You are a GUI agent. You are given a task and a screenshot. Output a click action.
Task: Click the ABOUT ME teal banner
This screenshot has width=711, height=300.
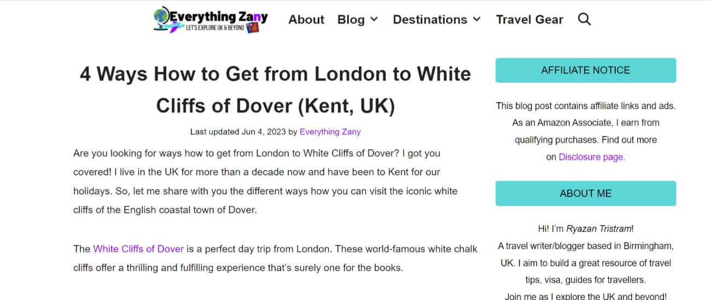(586, 193)
